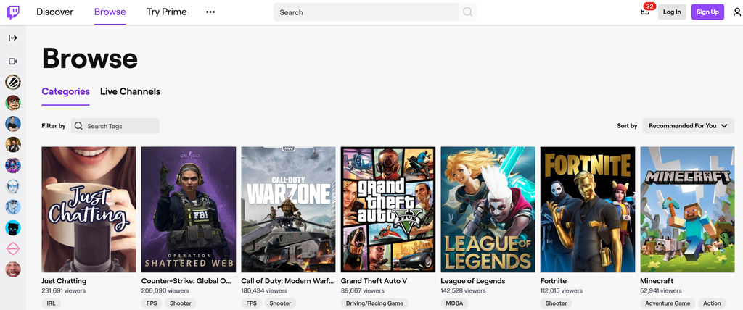Click the Call of Duty: Modern Warf... title
This screenshot has width=743, height=310.
coord(287,280)
